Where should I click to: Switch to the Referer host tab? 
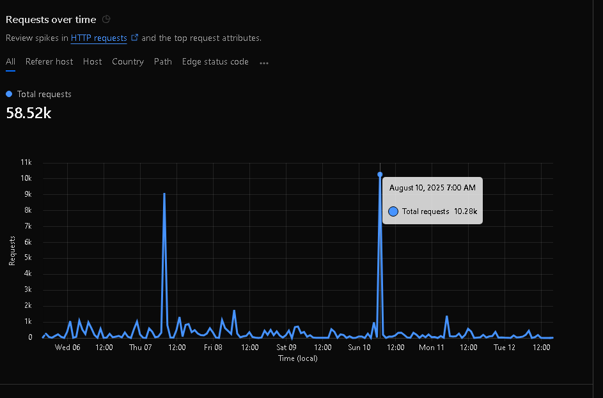pos(49,61)
